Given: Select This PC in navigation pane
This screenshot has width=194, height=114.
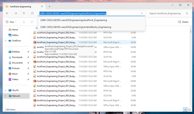Looking at the screenshot, I should point(15,90).
